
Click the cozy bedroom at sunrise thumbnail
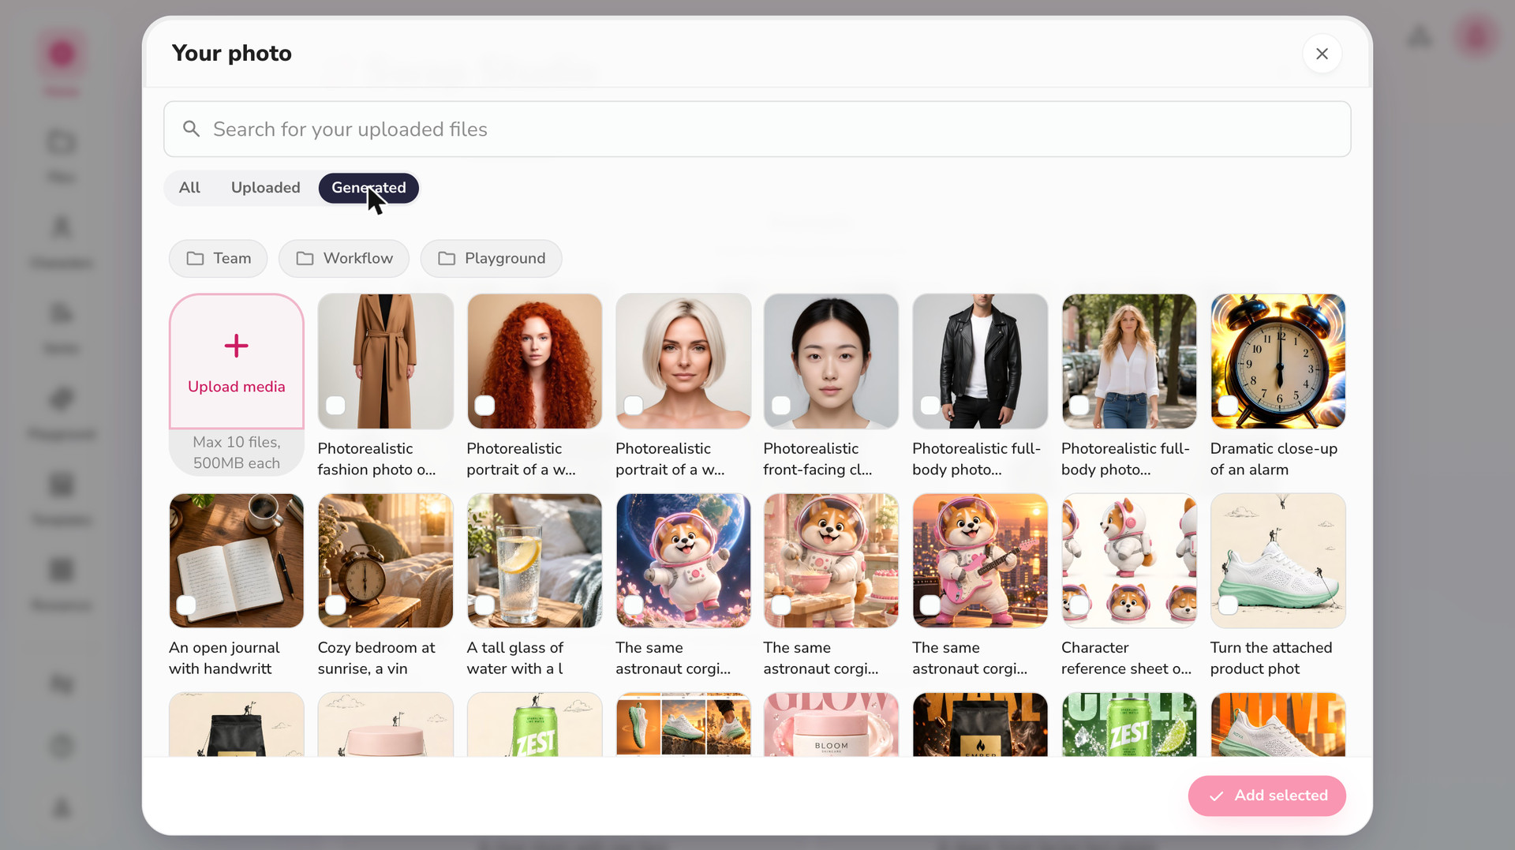(386, 561)
